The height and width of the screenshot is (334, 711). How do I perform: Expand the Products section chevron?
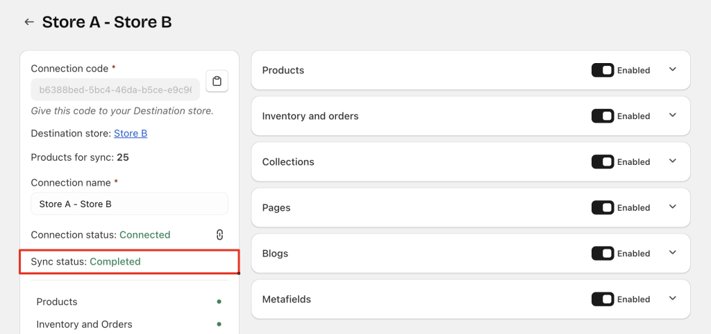(x=672, y=69)
